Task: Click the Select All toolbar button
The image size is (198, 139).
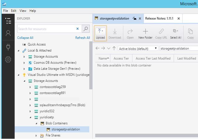Action: (176, 34)
